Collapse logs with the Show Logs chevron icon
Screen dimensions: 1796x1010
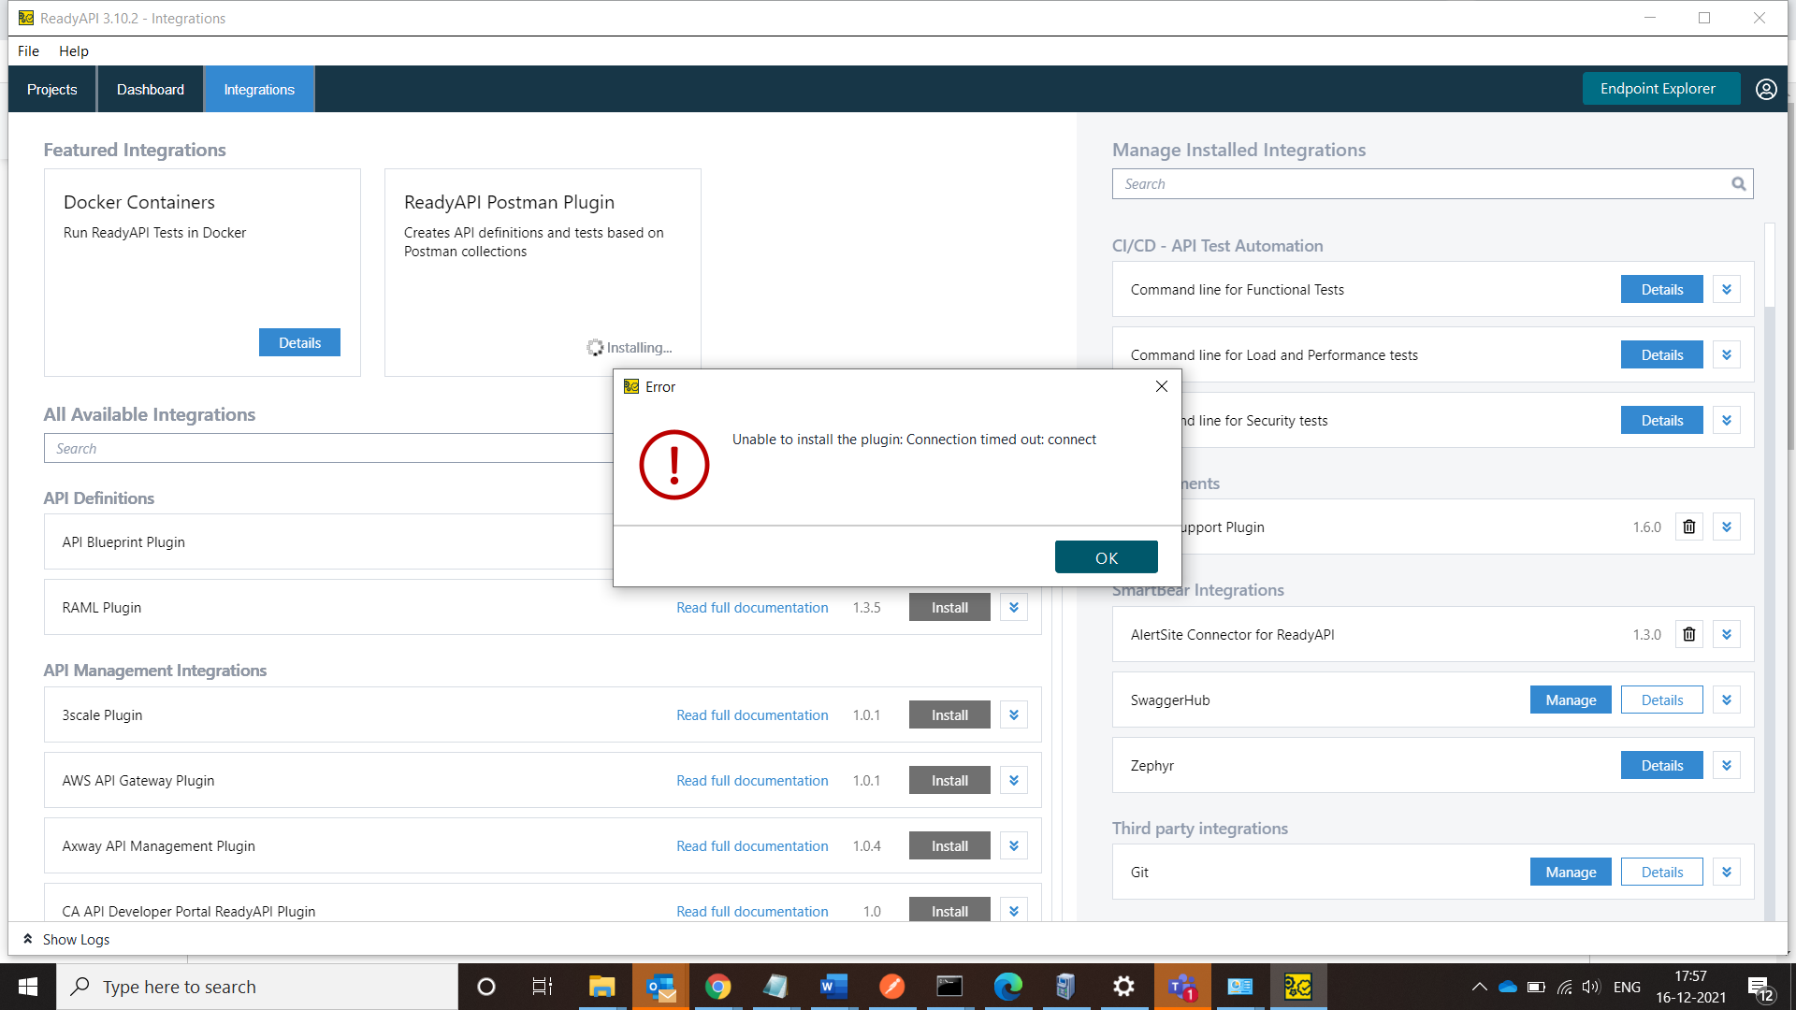pyautogui.click(x=28, y=939)
